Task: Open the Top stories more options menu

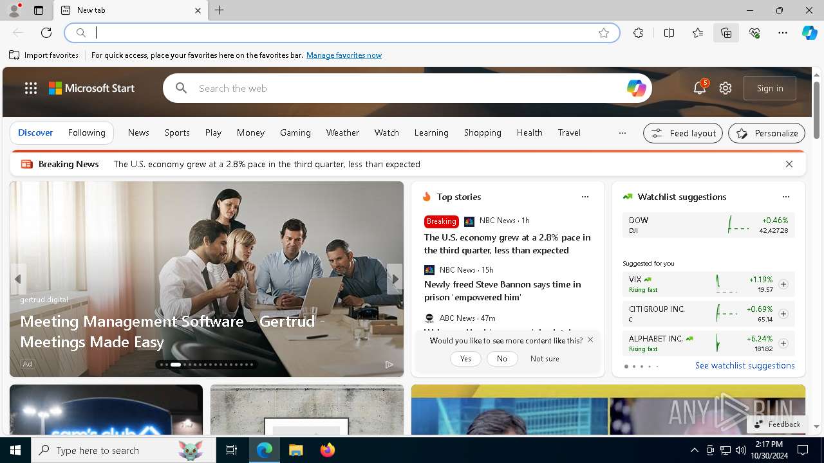Action: pyautogui.click(x=585, y=197)
